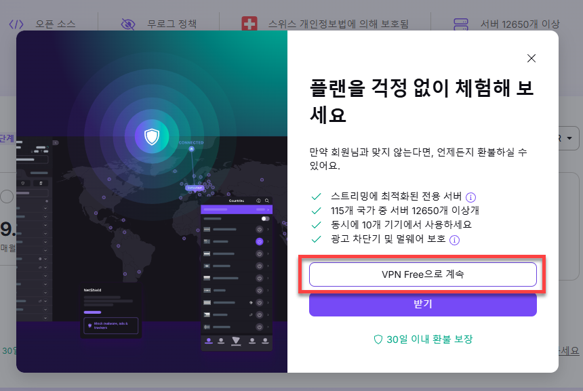Click '무로그 정책' text in background page
The image size is (583, 391).
[x=172, y=24]
